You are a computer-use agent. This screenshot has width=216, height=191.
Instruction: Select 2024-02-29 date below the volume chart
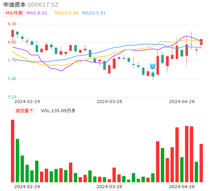[x=27, y=187]
